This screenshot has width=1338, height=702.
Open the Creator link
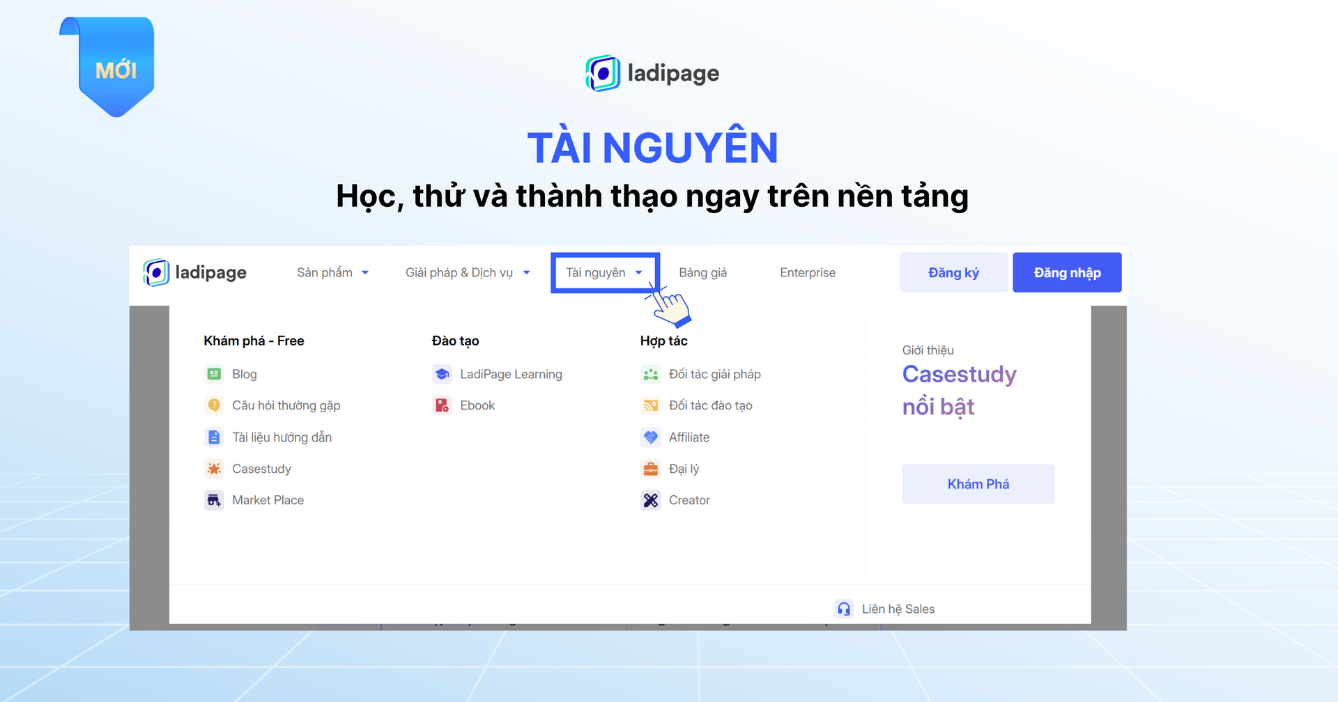pyautogui.click(x=689, y=500)
